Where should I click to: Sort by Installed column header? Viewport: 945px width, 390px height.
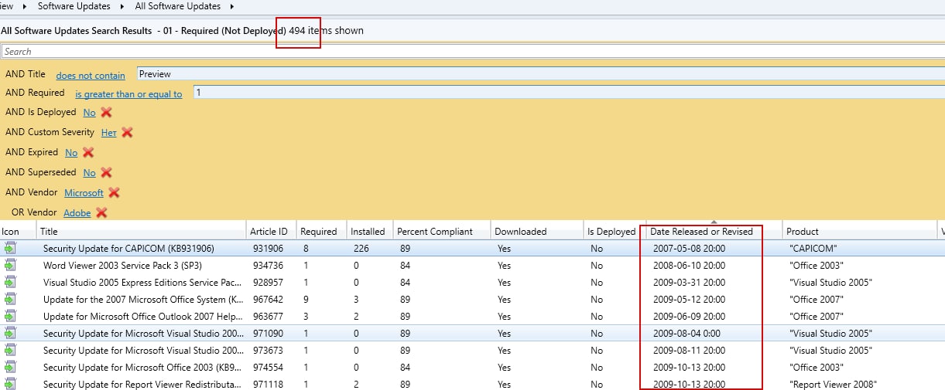point(369,231)
